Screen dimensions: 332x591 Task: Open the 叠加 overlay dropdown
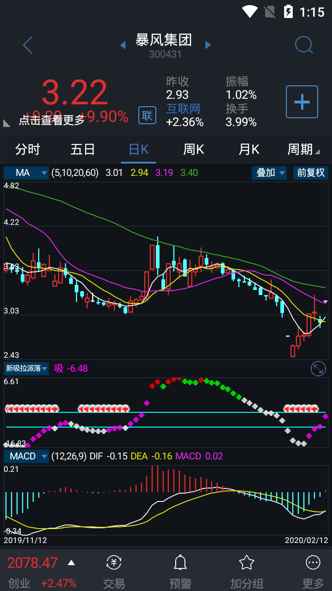[269, 173]
